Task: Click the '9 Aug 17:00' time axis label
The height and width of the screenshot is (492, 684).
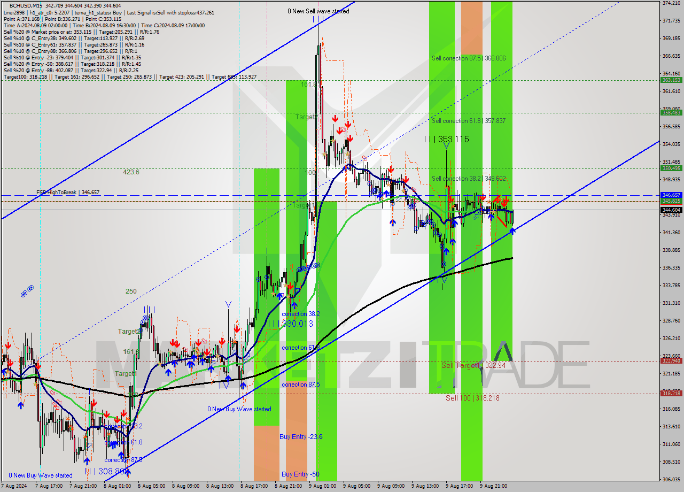Action: tap(461, 487)
